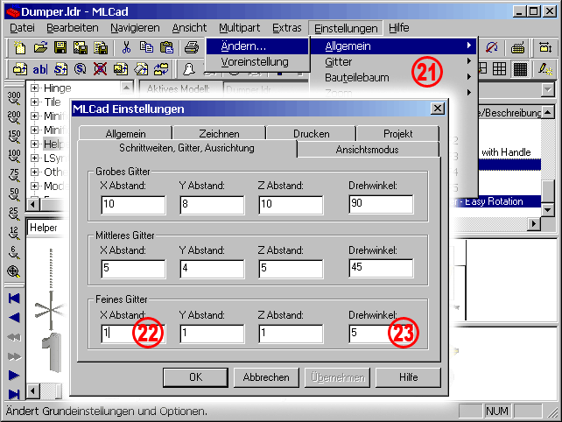Save the model with the floppy icon
The height and width of the screenshot is (422, 562).
pyautogui.click(x=60, y=47)
